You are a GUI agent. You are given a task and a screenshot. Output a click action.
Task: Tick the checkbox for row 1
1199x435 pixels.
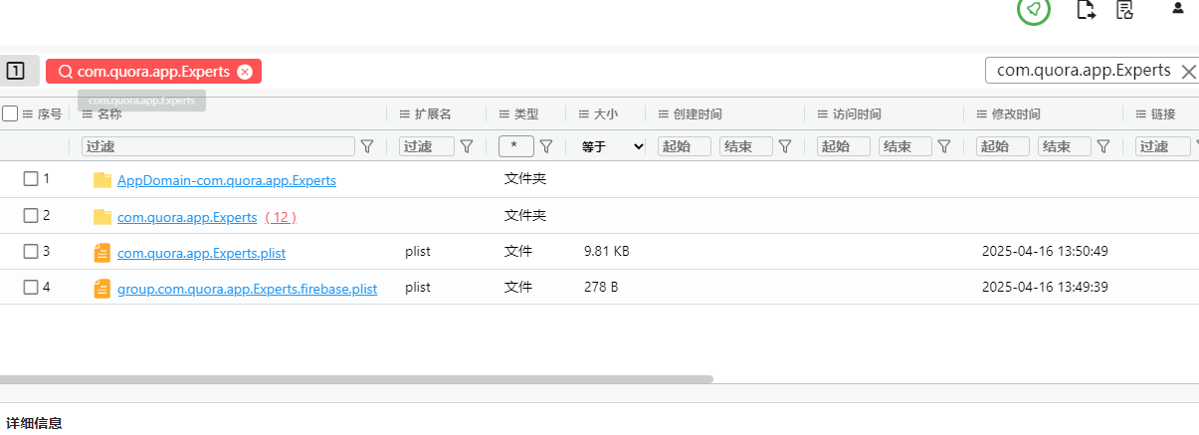pos(31,179)
